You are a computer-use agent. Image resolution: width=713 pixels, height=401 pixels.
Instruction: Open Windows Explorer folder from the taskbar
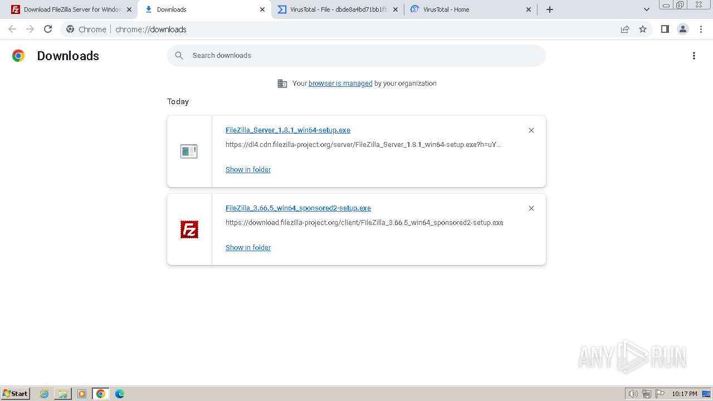click(x=63, y=394)
